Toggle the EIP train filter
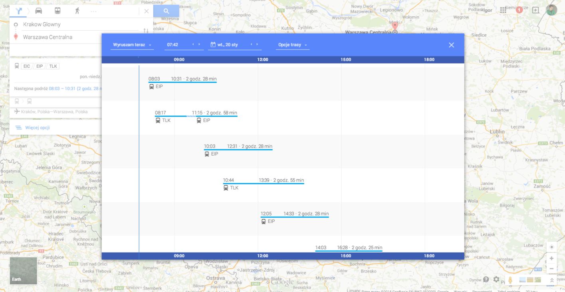This screenshot has width=565, height=292. click(x=40, y=66)
